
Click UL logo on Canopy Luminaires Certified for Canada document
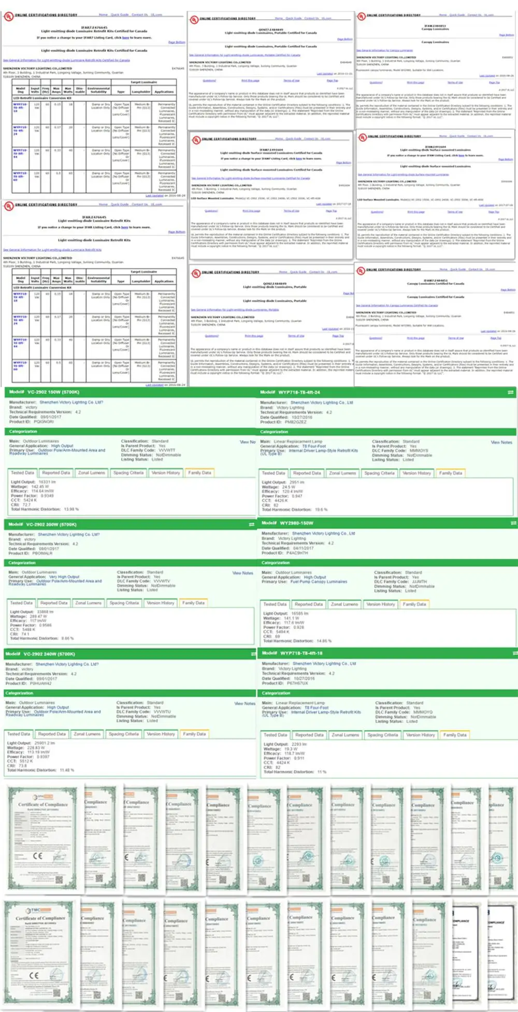361,270
